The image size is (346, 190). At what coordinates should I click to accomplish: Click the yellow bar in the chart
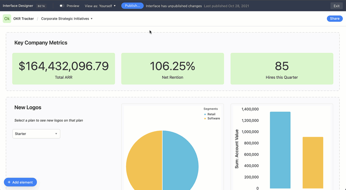(313, 163)
